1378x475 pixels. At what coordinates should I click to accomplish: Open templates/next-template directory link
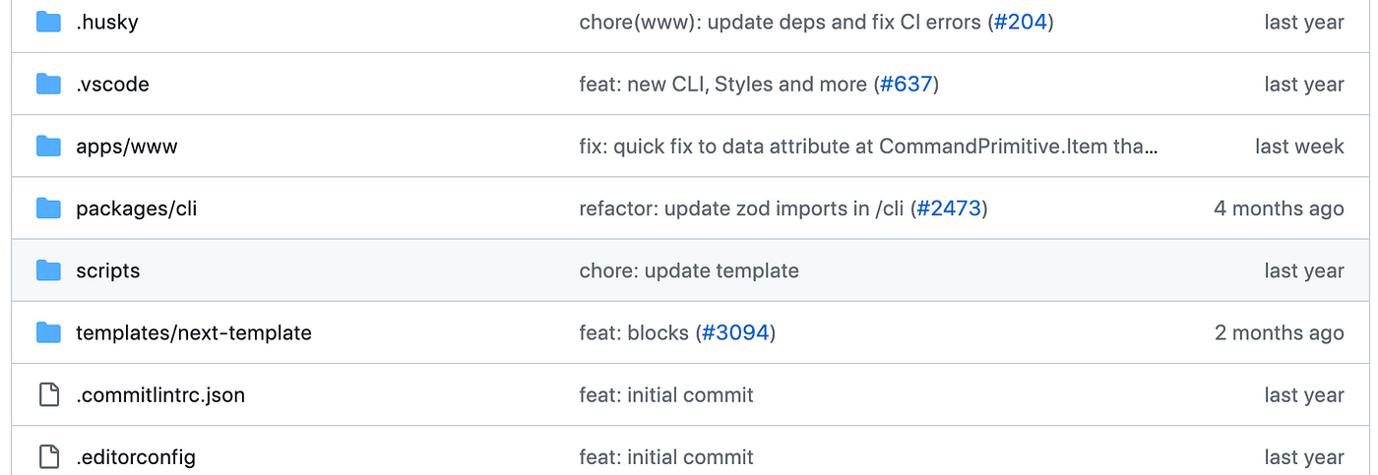[194, 333]
